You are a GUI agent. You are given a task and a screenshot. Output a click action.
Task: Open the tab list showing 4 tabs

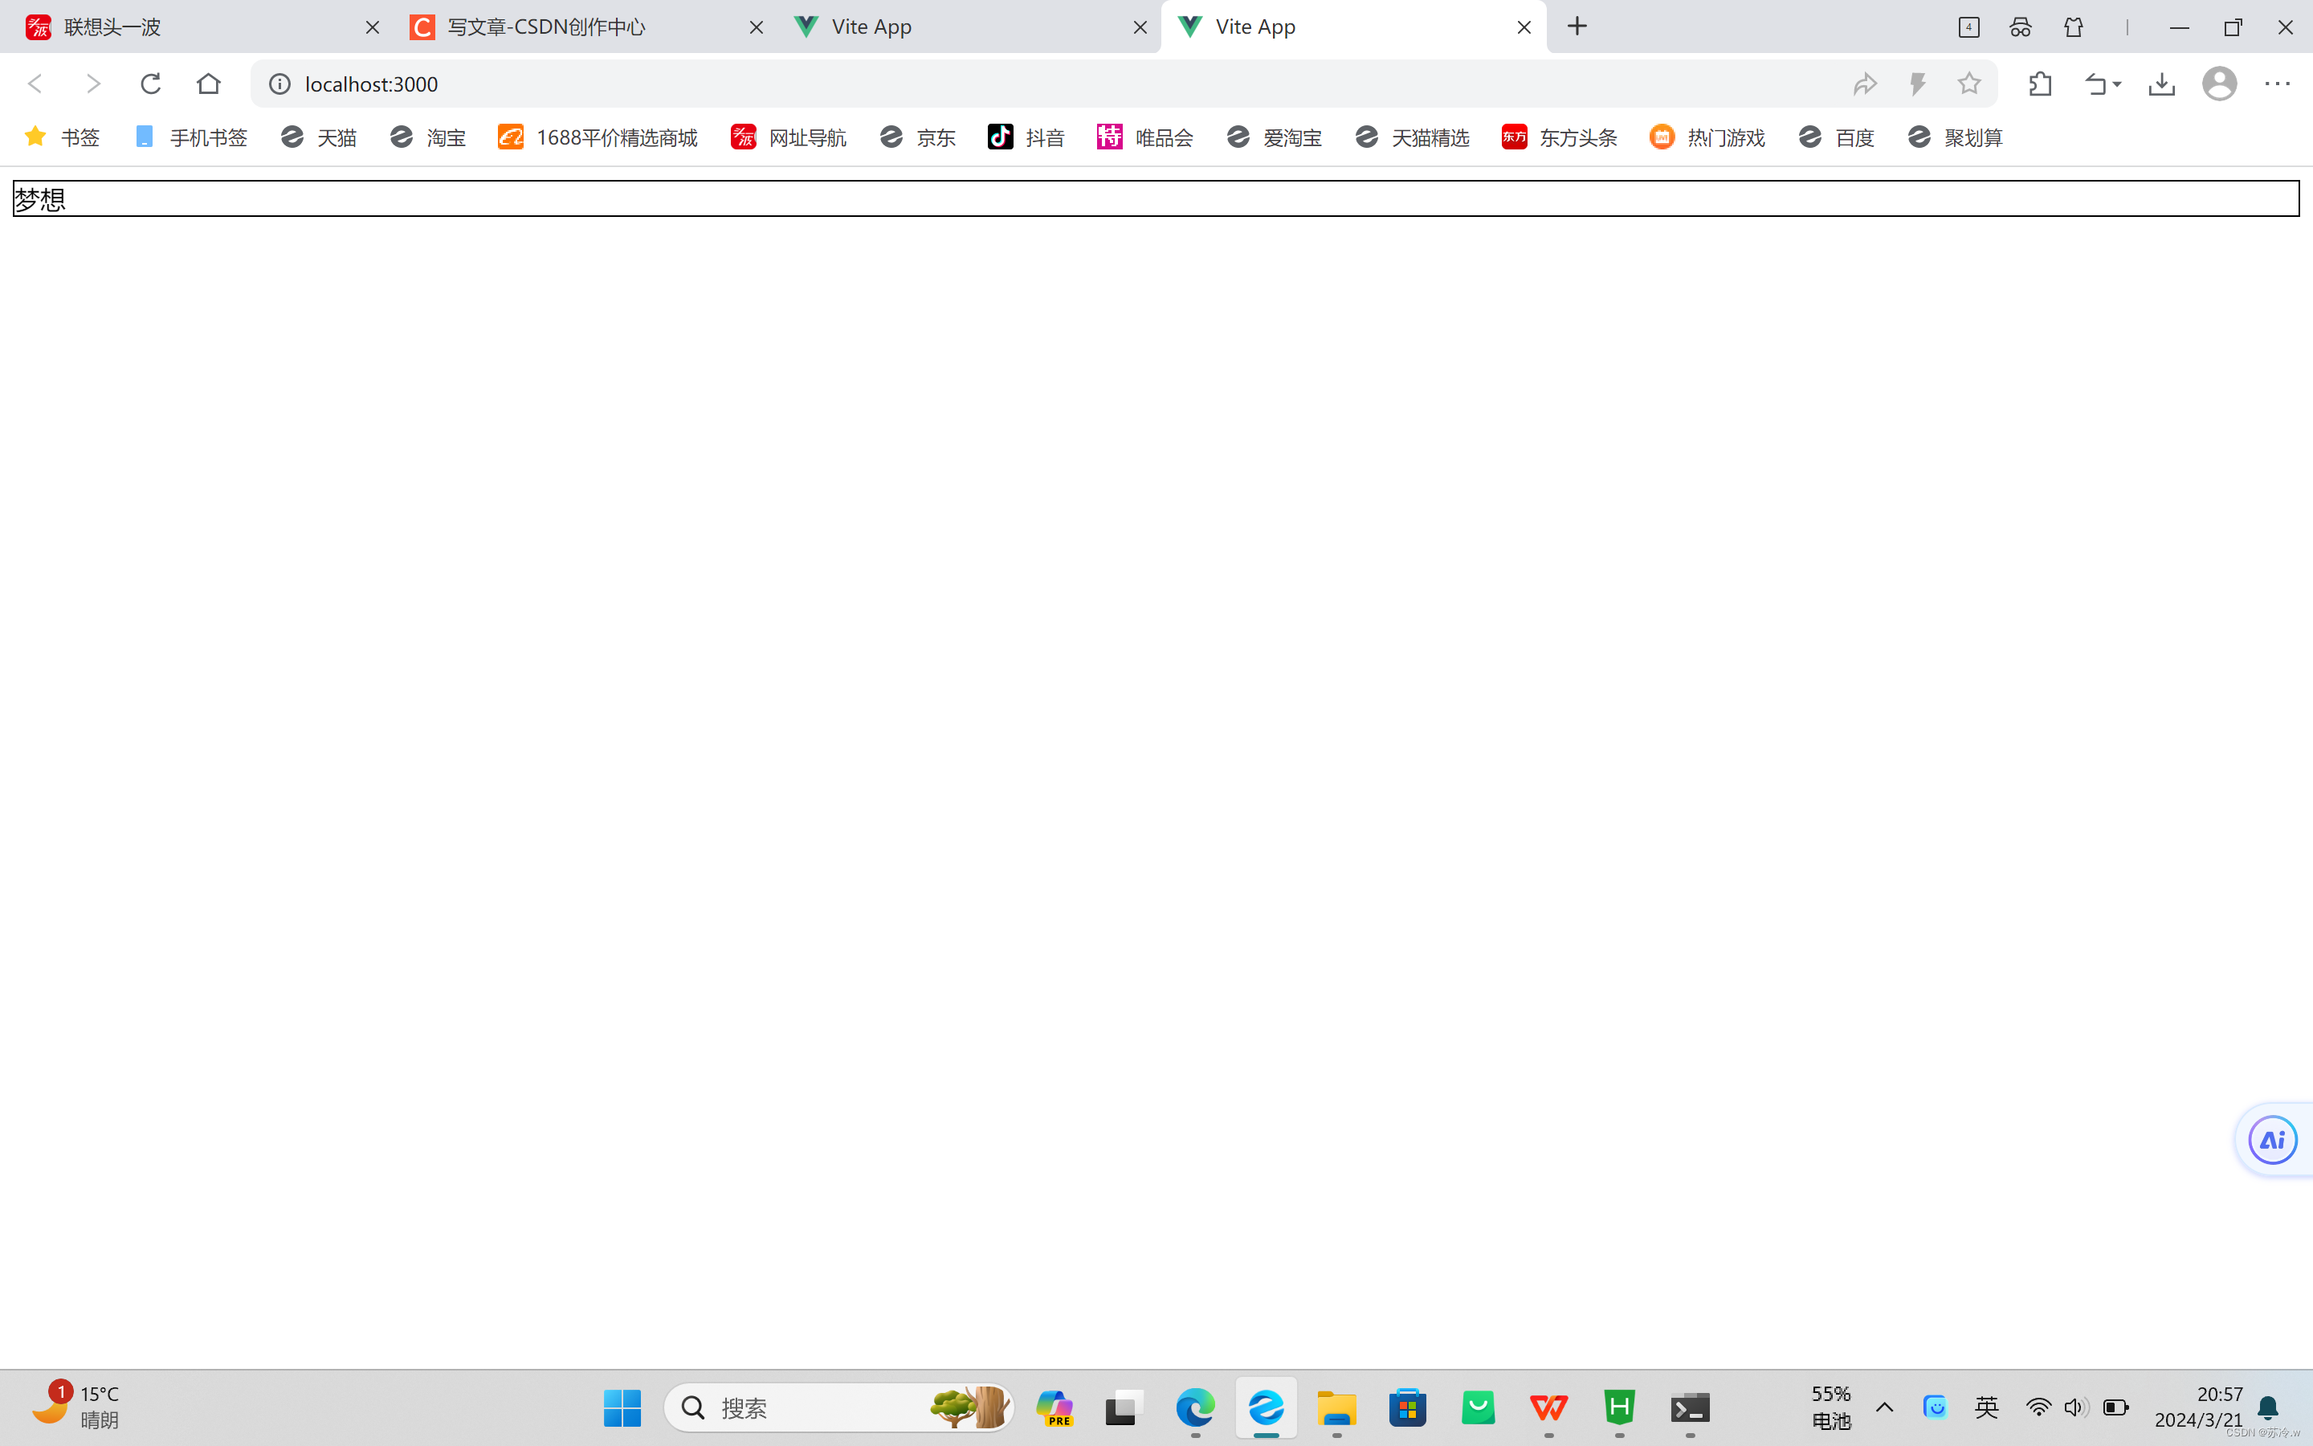[x=1968, y=27]
